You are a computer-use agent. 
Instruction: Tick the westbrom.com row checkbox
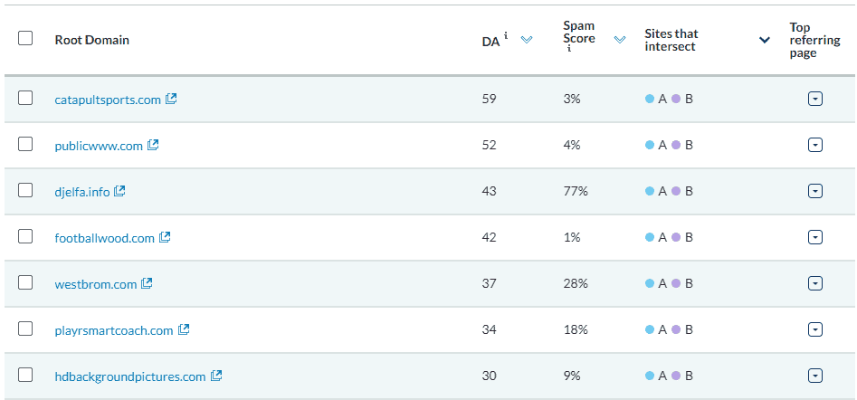[x=25, y=282]
